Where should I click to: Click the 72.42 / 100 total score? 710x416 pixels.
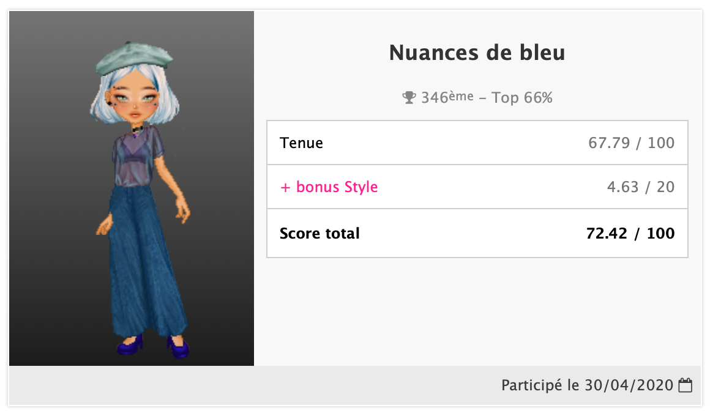[630, 233]
